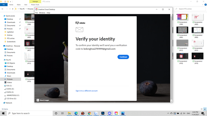Select Quick access in navigation pane

(x=10, y=16)
